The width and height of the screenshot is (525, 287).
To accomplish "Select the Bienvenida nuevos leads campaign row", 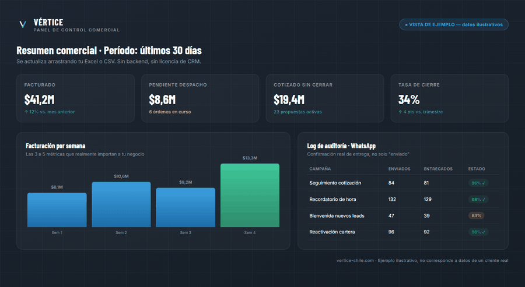I will coord(403,215).
